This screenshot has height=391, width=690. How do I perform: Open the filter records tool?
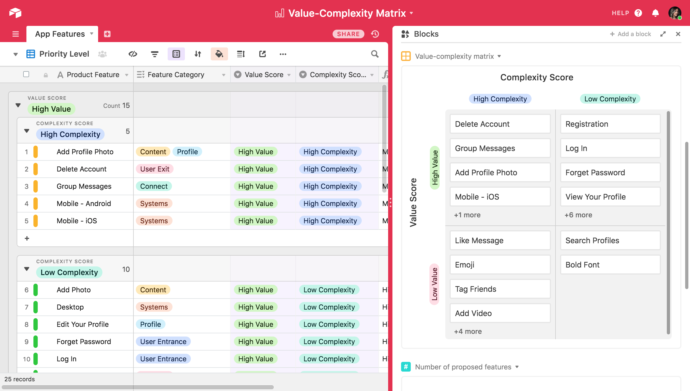click(154, 54)
